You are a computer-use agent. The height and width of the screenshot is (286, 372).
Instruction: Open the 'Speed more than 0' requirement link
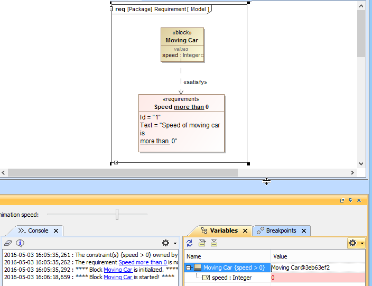[x=142, y=262]
